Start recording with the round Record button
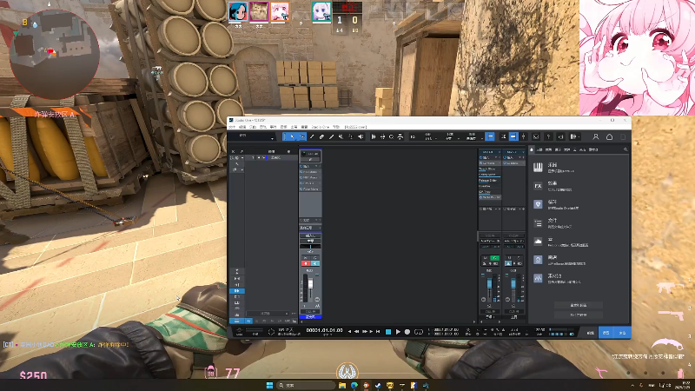This screenshot has width=695, height=391. [x=407, y=332]
